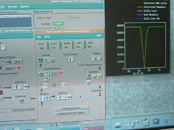
Task: Click Capture Memory tripod camera icon
Action: 47,74
